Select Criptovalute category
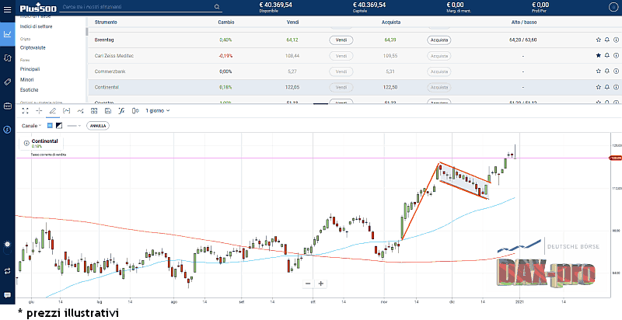 coord(33,47)
